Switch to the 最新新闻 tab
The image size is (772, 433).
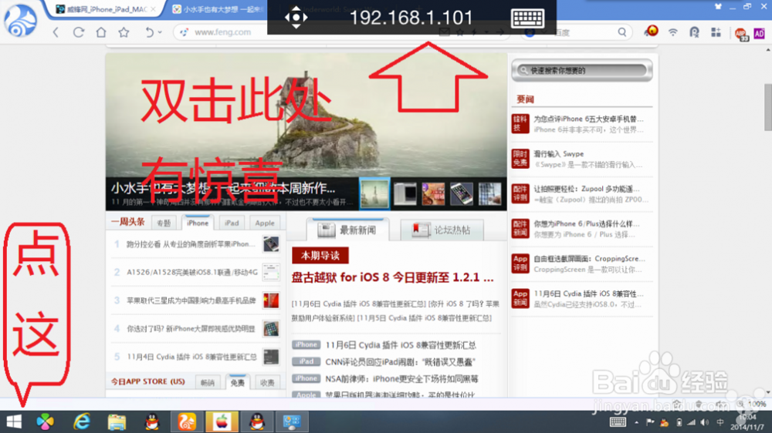pos(347,230)
